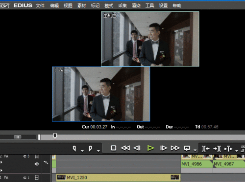Screen dimensions: 245x182
Task: Select the 主机位 camera preview
Action: coord(150,39)
